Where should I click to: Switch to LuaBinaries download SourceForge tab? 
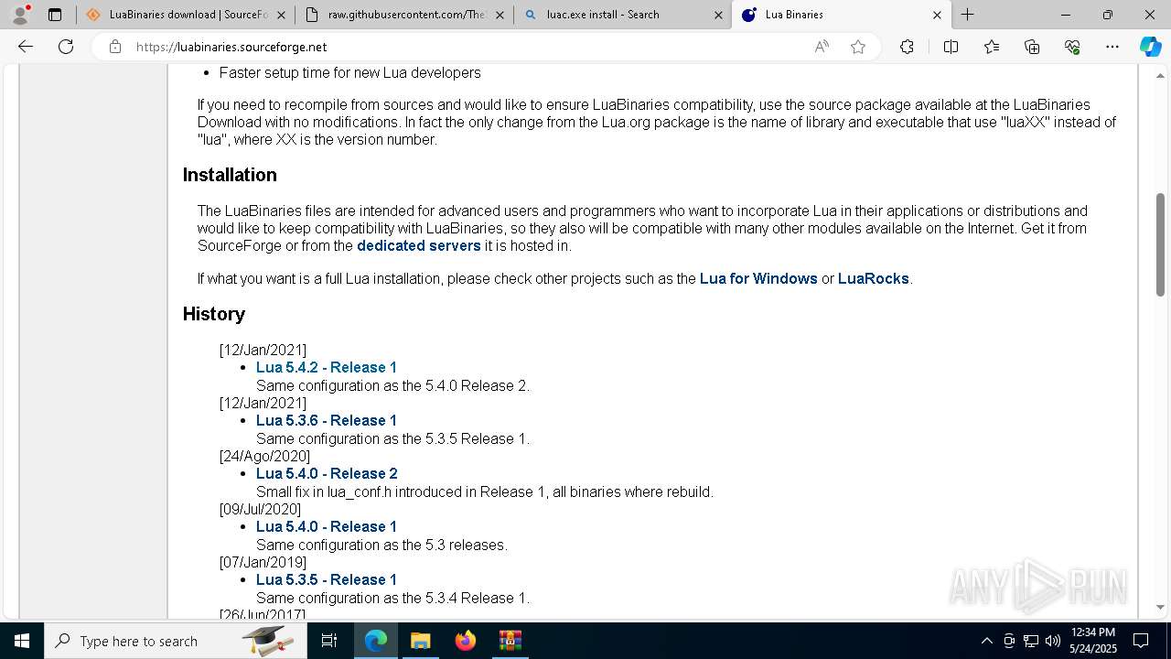(x=186, y=15)
